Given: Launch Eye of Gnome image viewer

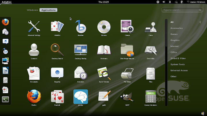Looking at the screenshot, I should [x=104, y=74].
